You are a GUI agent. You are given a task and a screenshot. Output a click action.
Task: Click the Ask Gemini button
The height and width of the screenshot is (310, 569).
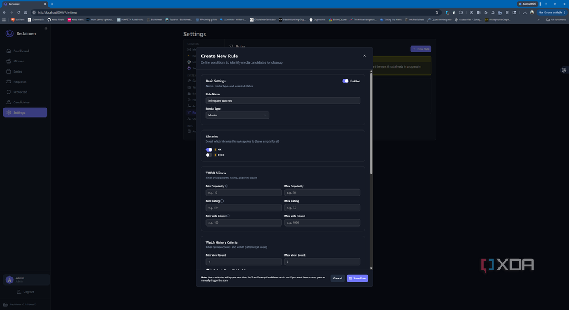(527, 4)
